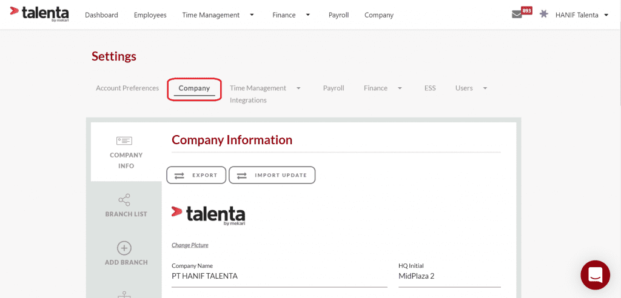Expand the settings Finance tab dropdown
The image size is (621, 298).
tap(400, 88)
